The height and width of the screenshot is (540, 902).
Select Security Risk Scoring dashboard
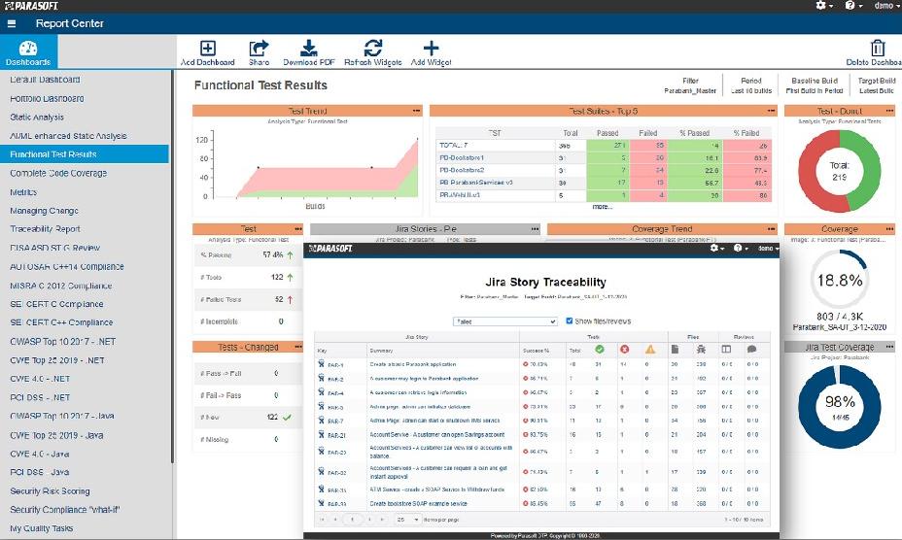[50, 491]
